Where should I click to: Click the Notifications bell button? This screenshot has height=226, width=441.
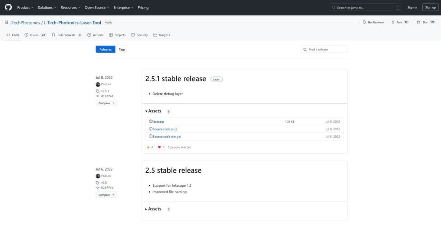tap(373, 22)
